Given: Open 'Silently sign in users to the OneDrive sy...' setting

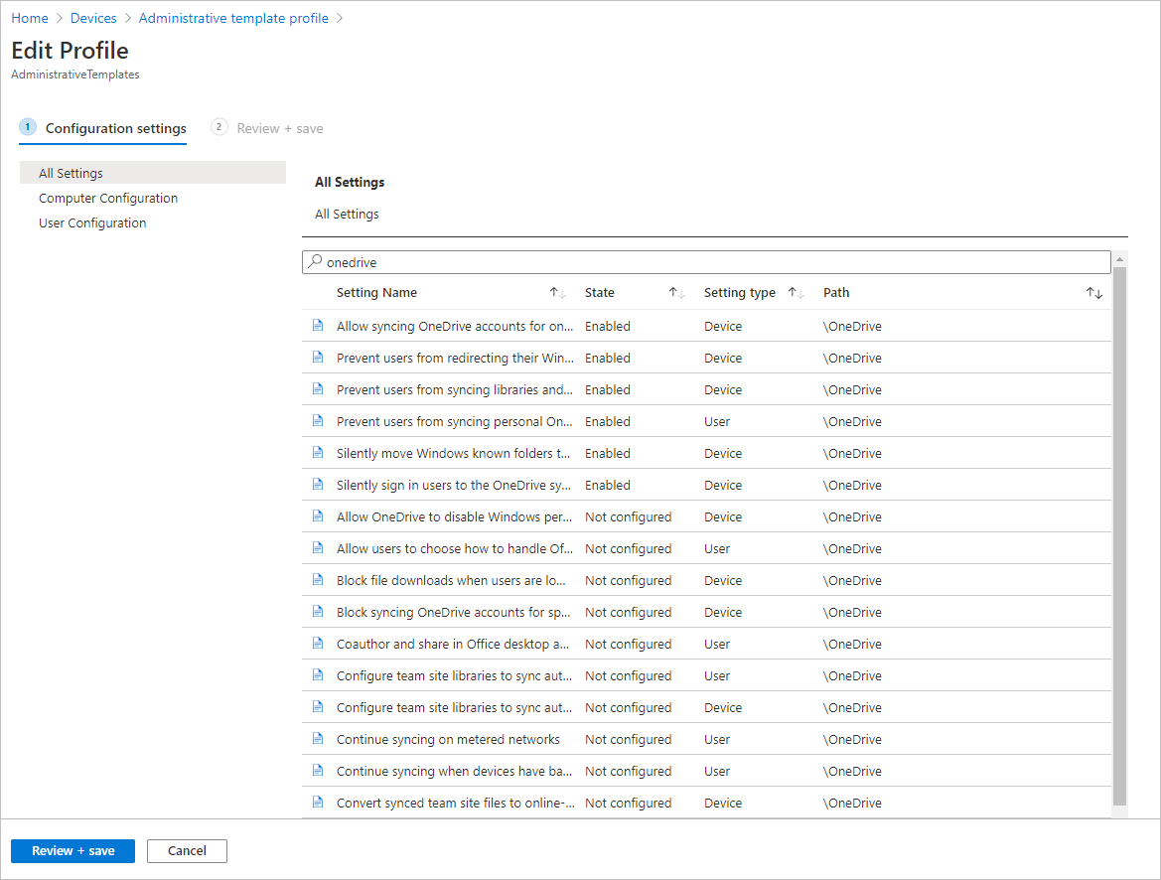Looking at the screenshot, I should click(x=454, y=485).
